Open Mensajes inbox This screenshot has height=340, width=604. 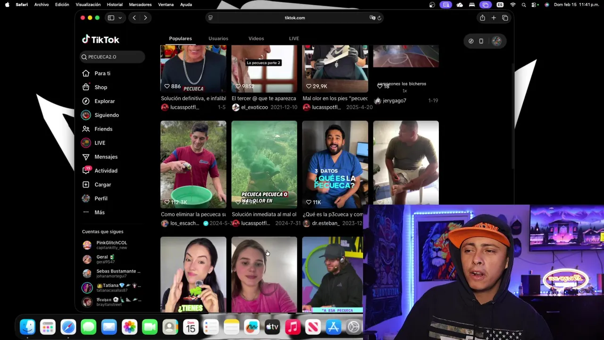tap(106, 157)
